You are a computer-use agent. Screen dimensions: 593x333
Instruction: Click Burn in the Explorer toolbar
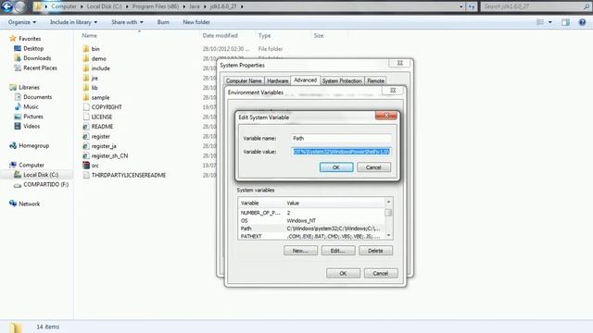[163, 22]
